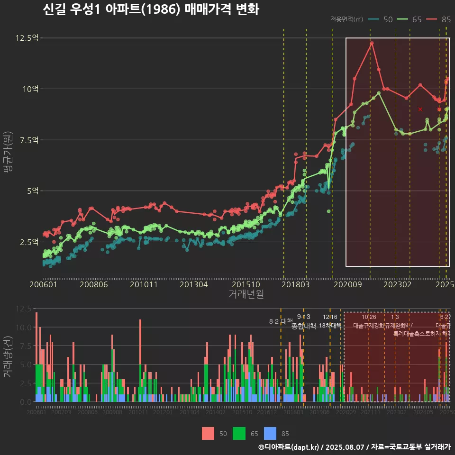Click 201011 on the price chart x-axis
The width and height of the screenshot is (455, 455).
click(144, 284)
